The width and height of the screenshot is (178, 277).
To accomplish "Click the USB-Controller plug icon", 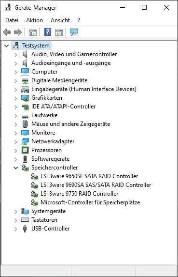I will coord(25,229).
